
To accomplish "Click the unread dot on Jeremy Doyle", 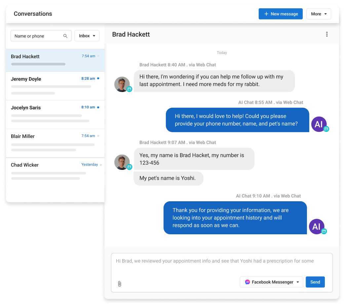I will 98,78.
